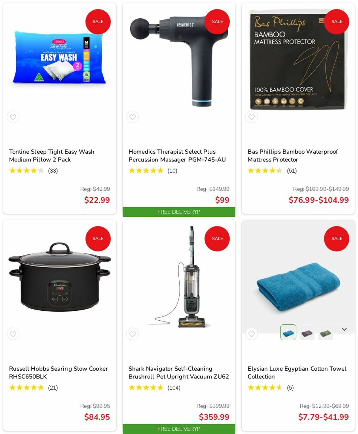Open Russell Hobbs Searing Slow Cooker page
358x434 pixels.
pos(58,372)
